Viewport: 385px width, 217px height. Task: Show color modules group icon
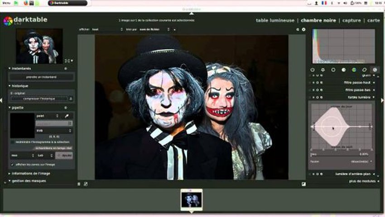pos(354,70)
